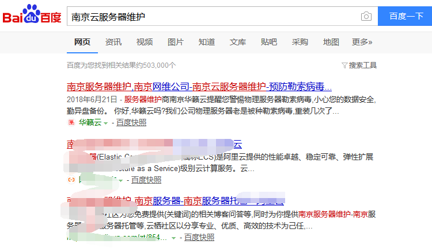Open first result 南京服务器维护 title link
Viewport: 432px width, 248px height.
click(199, 87)
